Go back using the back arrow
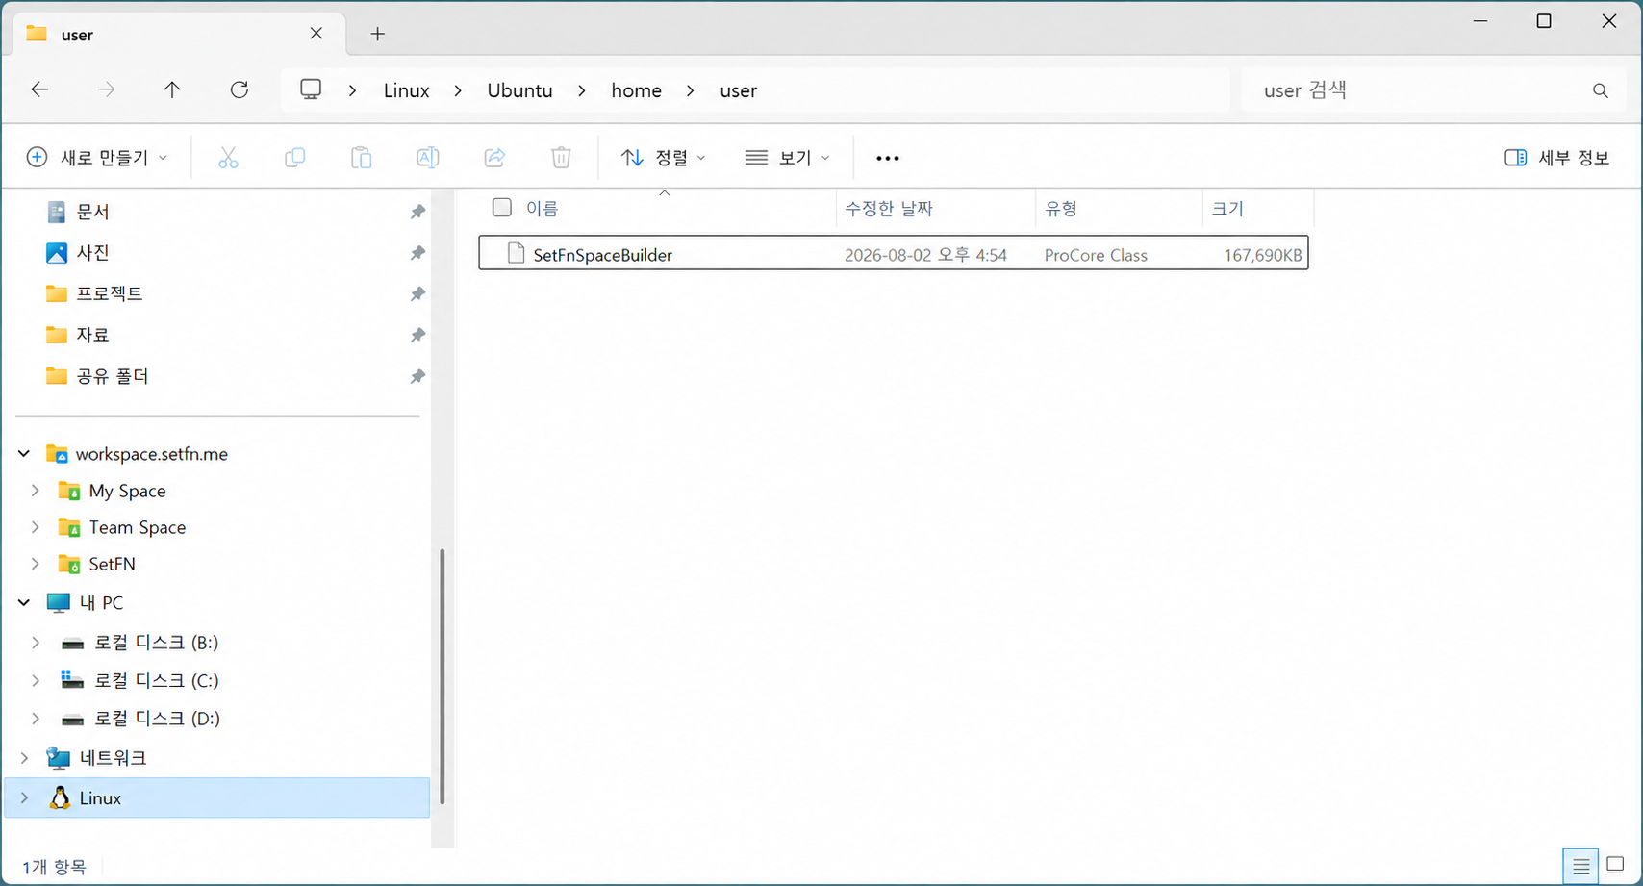 pyautogui.click(x=39, y=89)
